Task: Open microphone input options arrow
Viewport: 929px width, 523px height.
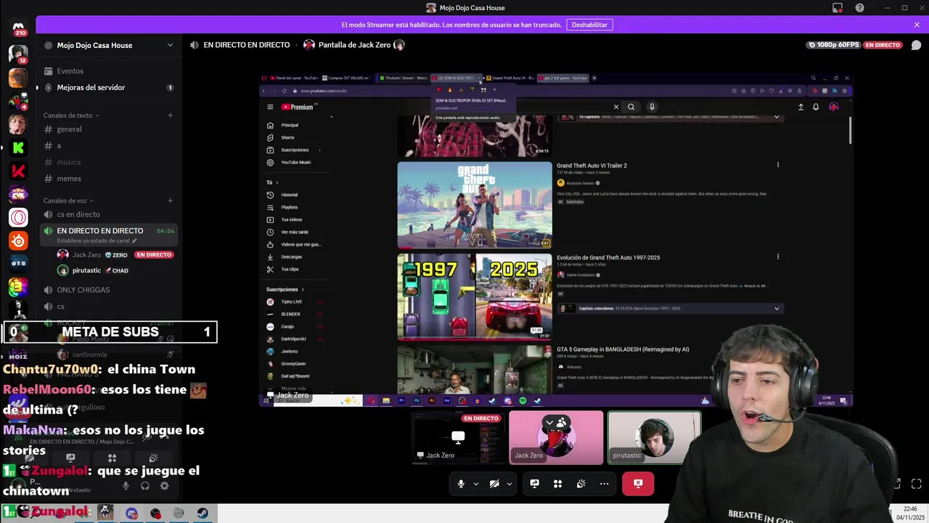Action: coord(476,484)
